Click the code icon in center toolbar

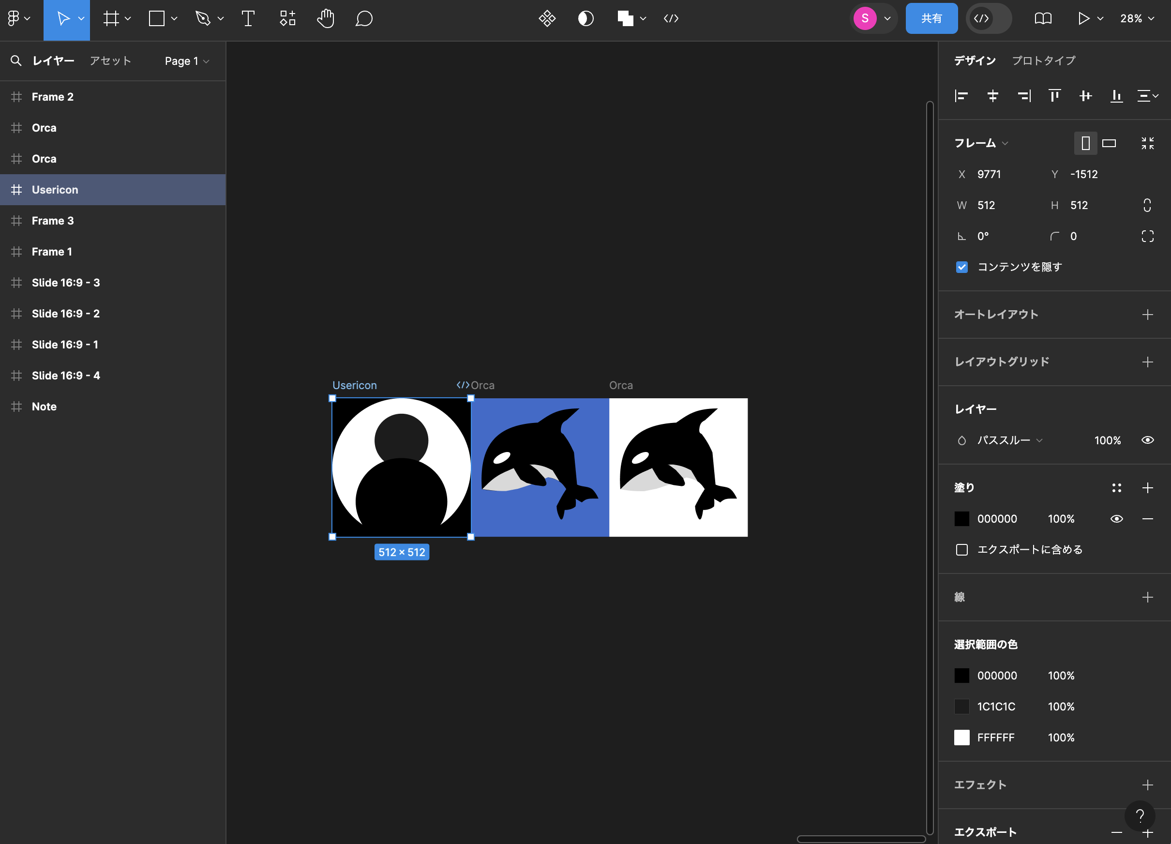671,18
